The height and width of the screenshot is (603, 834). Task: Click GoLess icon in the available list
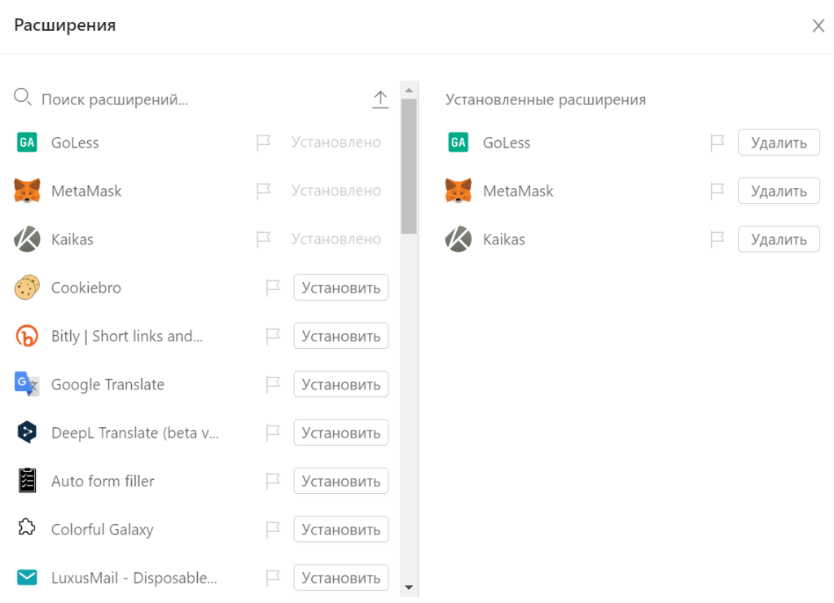(x=27, y=143)
